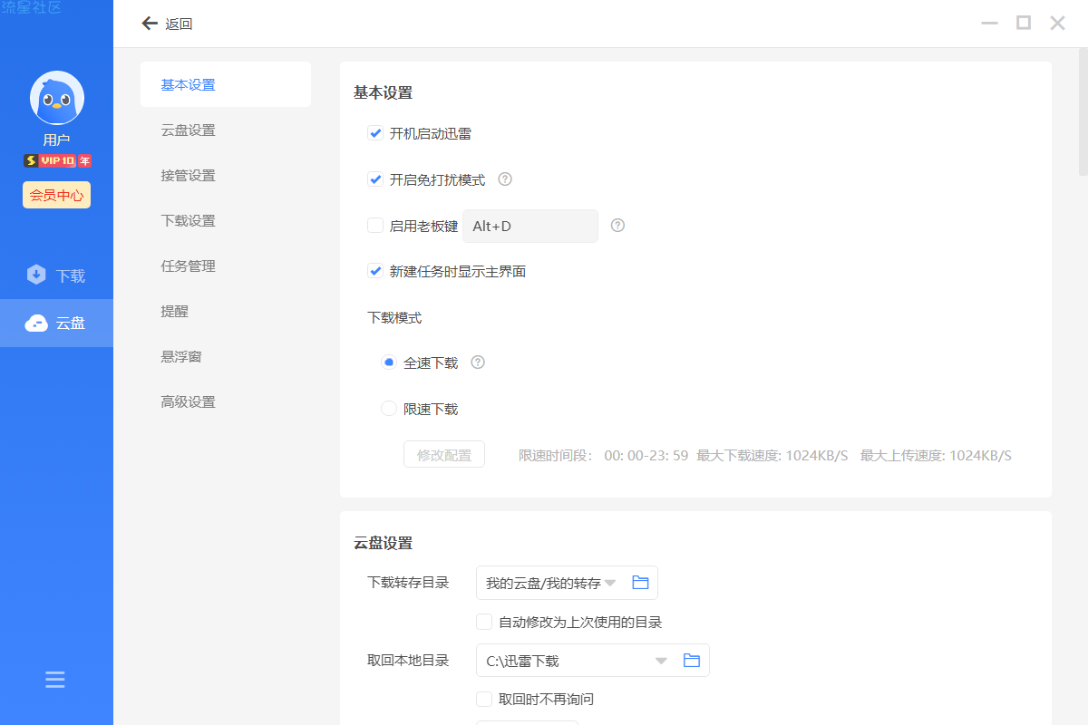This screenshot has height=725, width=1088.
Task: Toggle 开机启动迅雷 checkbox
Action: pyautogui.click(x=374, y=133)
